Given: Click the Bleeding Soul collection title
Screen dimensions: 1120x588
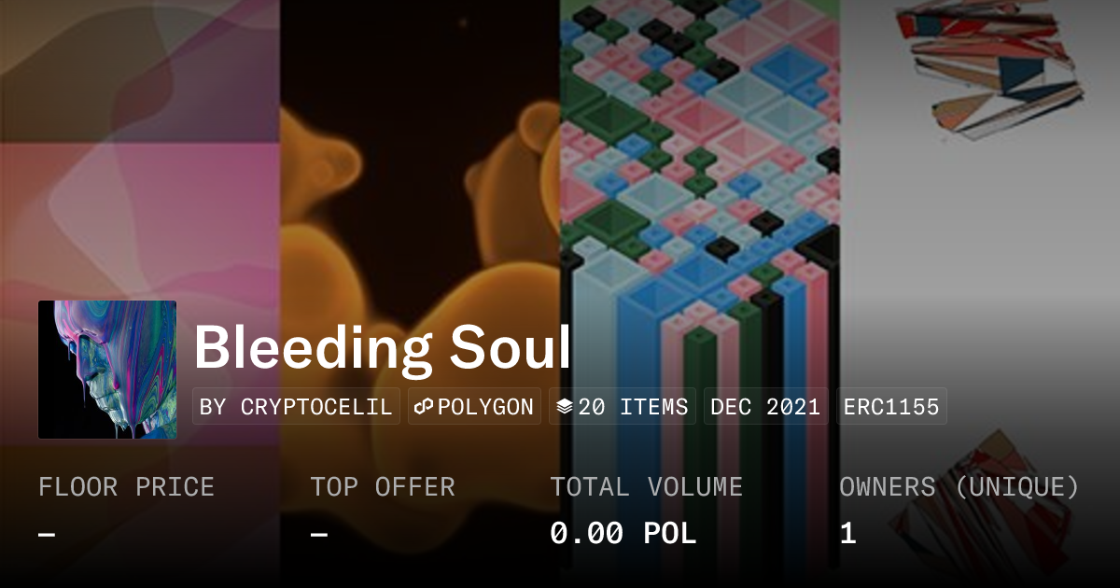Looking at the screenshot, I should coord(382,348).
